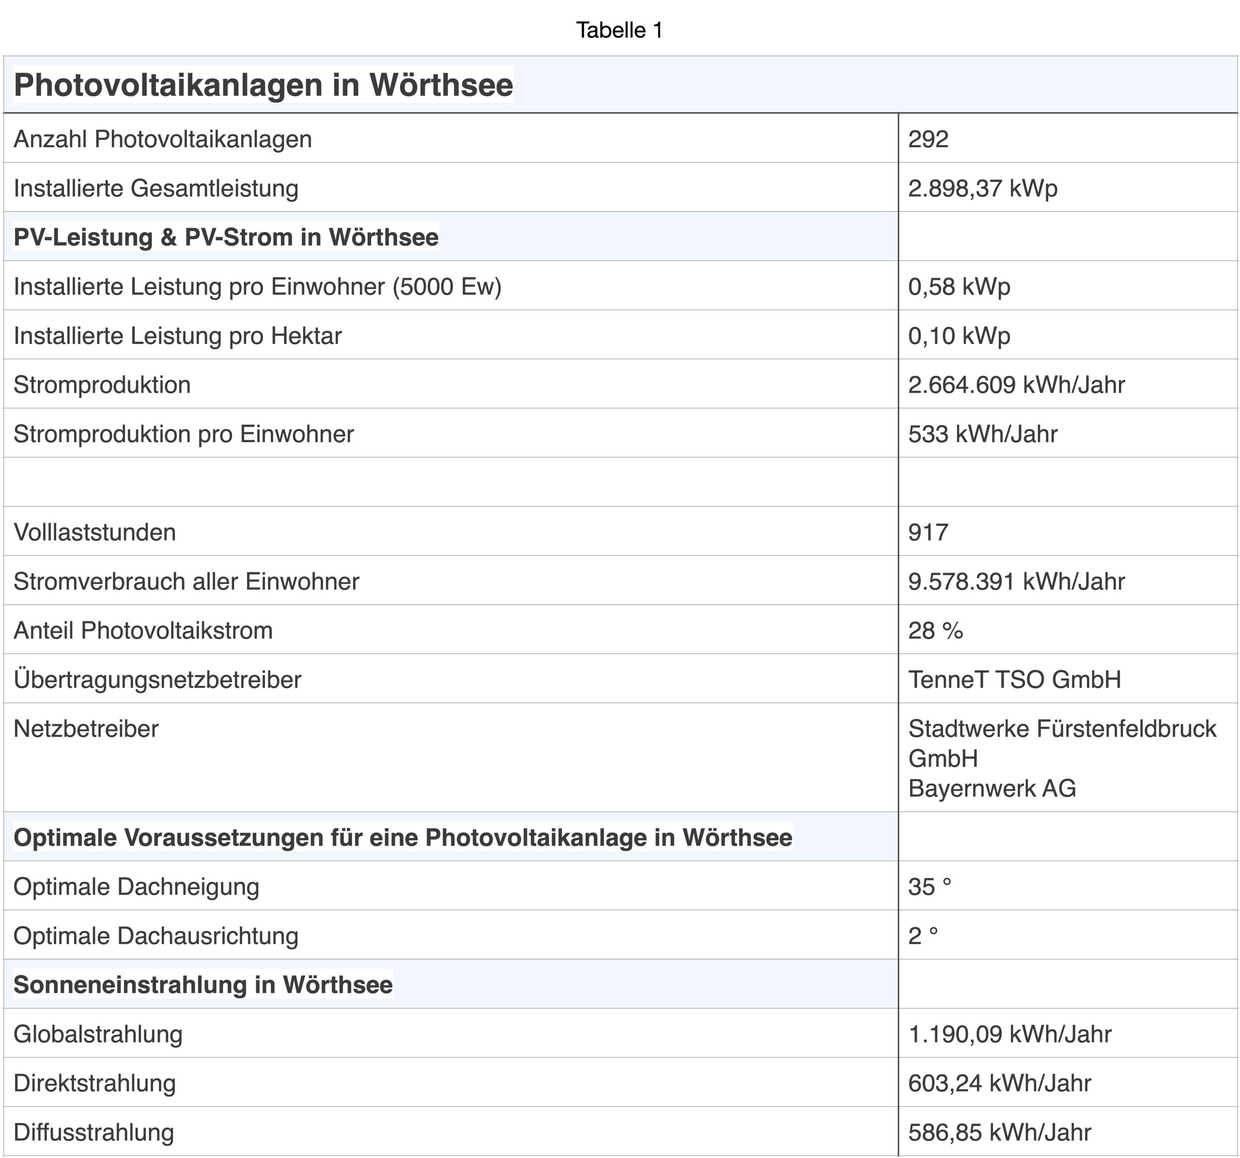Select PV-Leistung & PV-Strom section header
Viewport: 1240px width, 1158px height.
click(226, 237)
